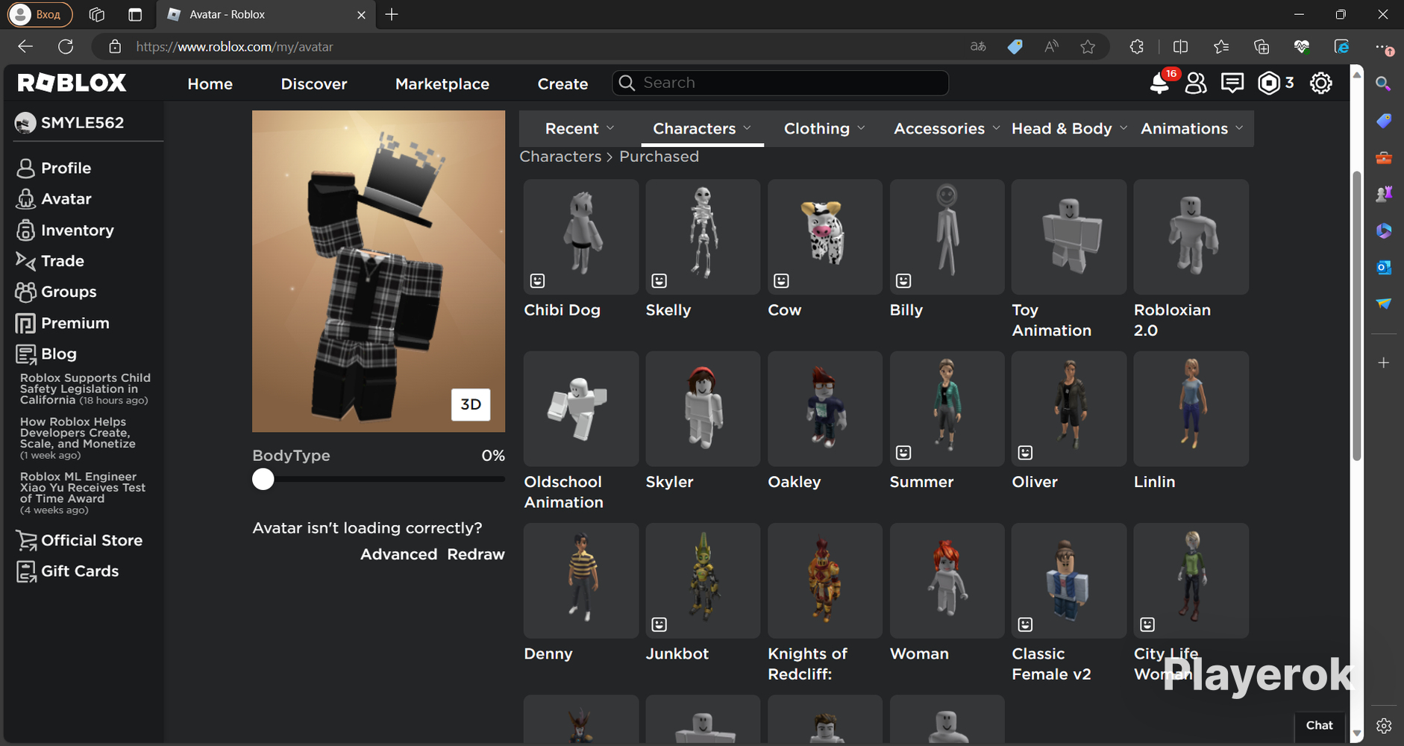The image size is (1404, 746).
Task: Expand the Recent dropdown
Action: (580, 128)
